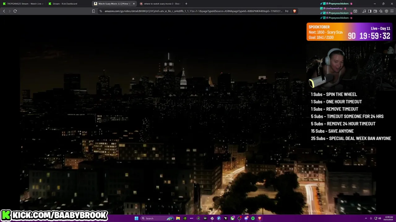Click the Joshywoshay chat username
This screenshot has width=396, height=222.
point(334,8)
